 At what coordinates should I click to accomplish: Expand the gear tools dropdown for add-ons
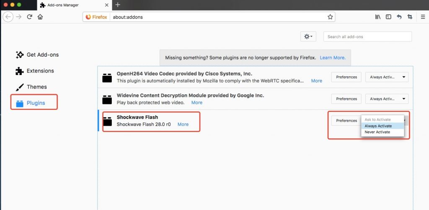click(x=308, y=37)
